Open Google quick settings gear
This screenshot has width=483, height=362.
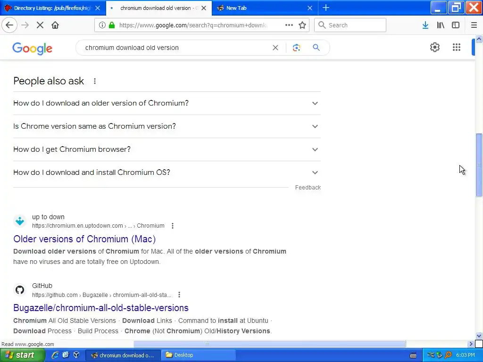434,48
